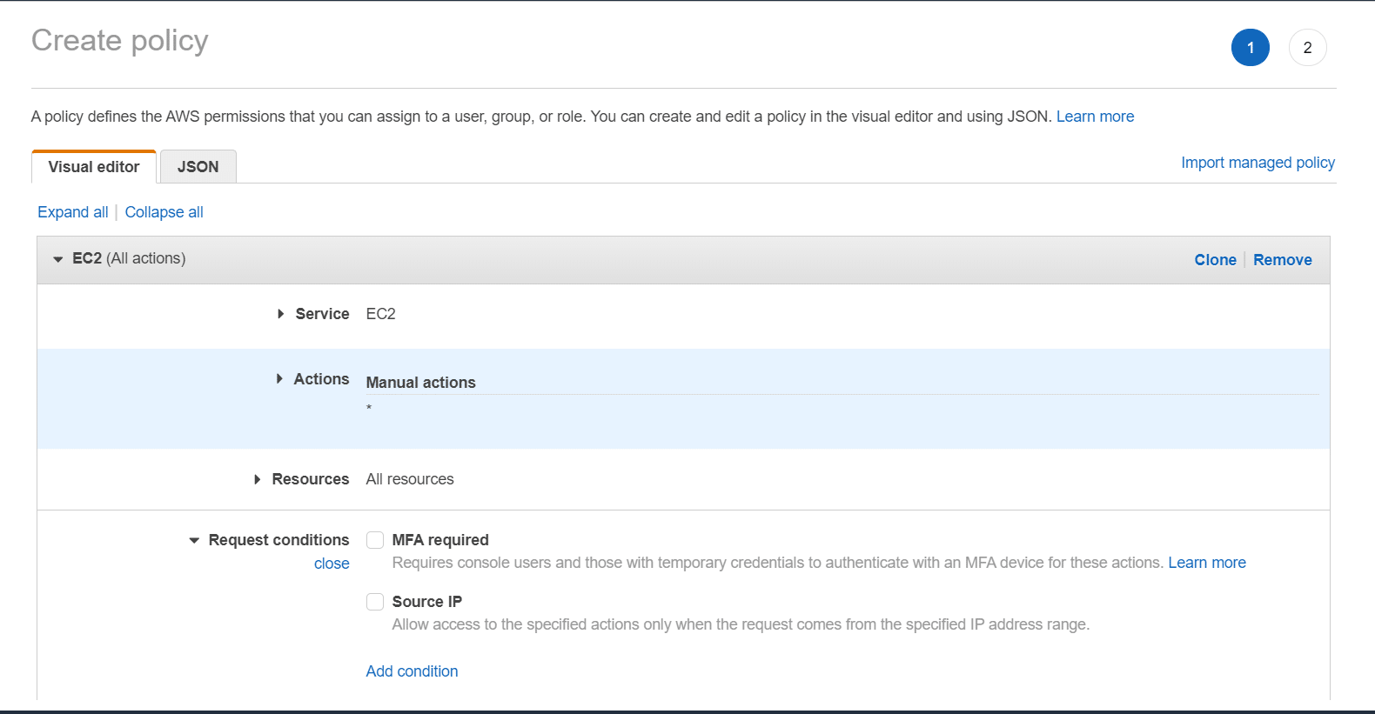1375x714 pixels.
Task: Click the Resources label
Action: [x=311, y=479]
